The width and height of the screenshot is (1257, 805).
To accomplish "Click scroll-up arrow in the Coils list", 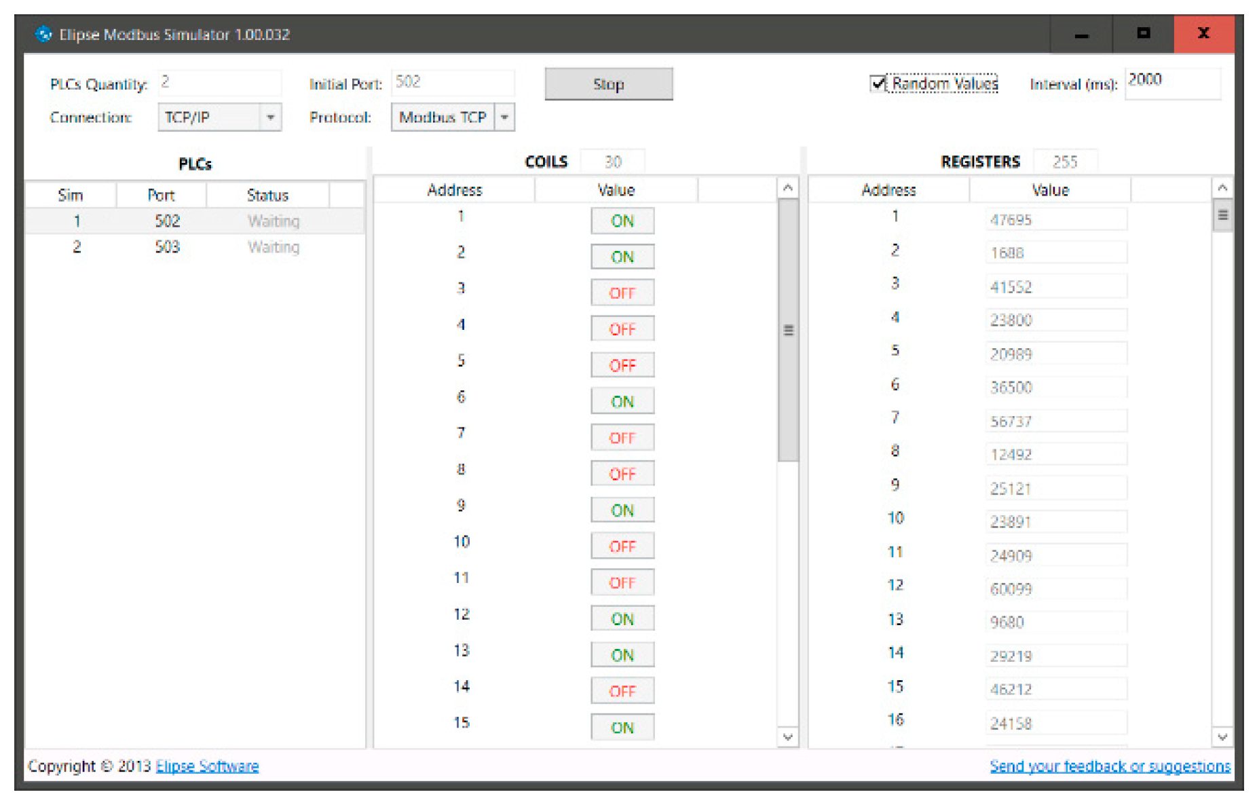I will coord(787,188).
